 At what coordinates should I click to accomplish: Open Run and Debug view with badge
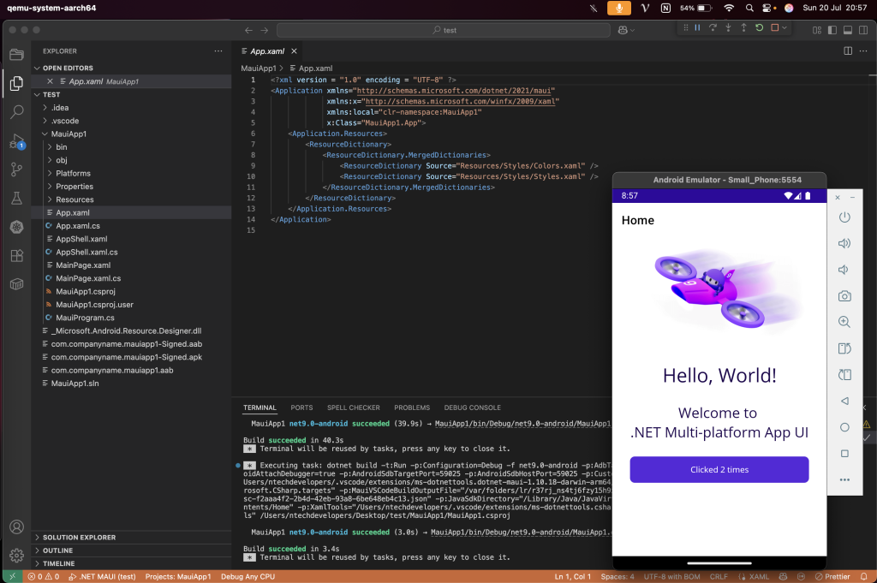[x=17, y=141]
